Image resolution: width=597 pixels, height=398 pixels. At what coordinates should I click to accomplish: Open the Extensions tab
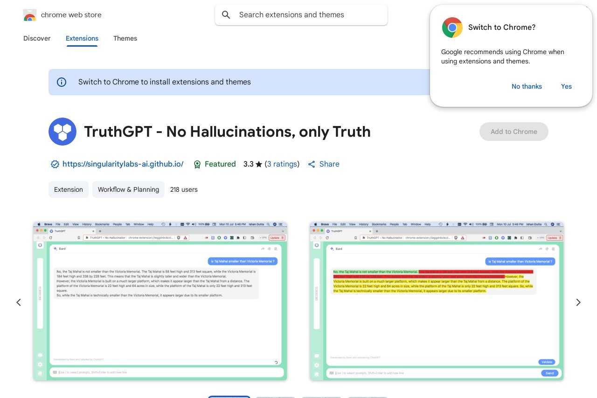82,38
